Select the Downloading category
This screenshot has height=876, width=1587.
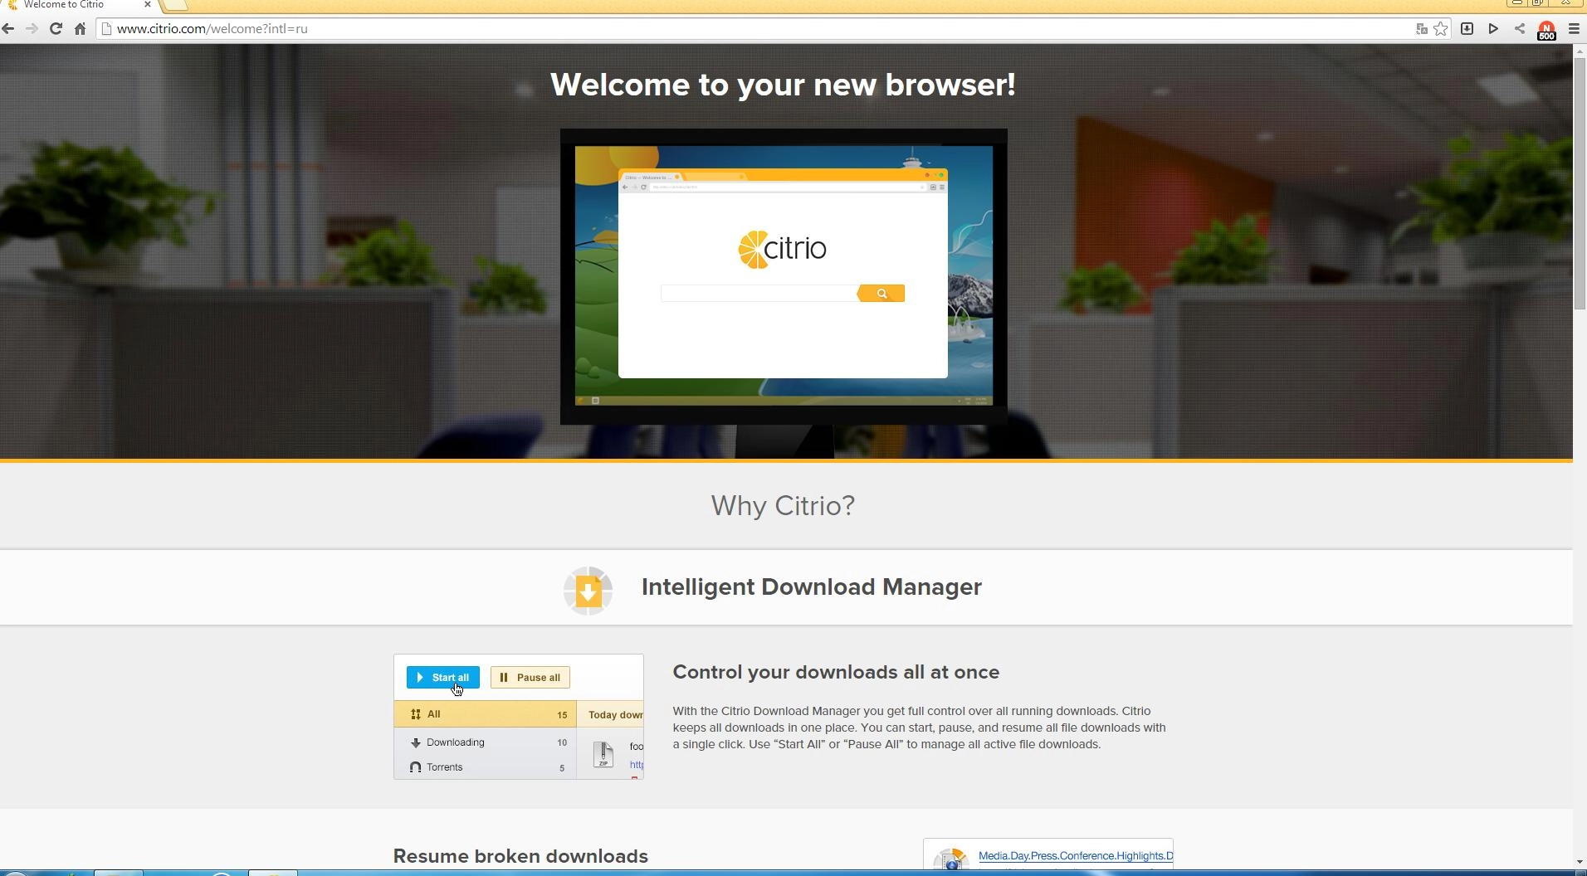(x=486, y=742)
